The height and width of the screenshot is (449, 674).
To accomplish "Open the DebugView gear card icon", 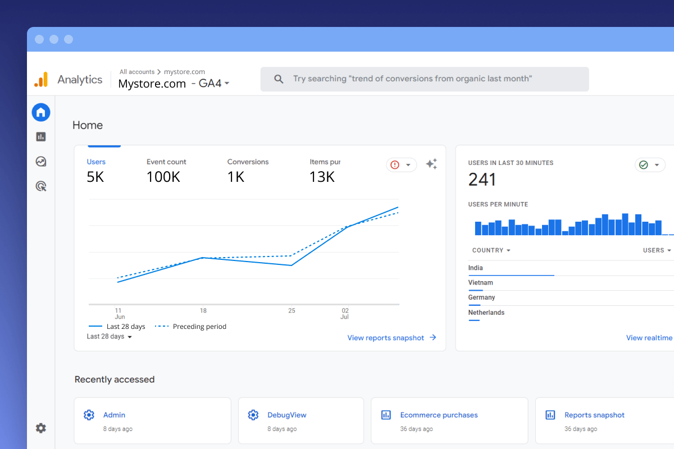I will click(253, 414).
